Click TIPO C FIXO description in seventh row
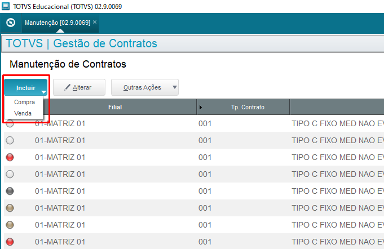This screenshot has height=249, width=384. tap(338, 225)
